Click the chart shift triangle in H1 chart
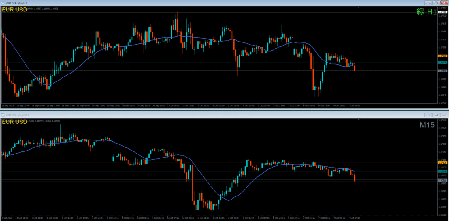449x221 pixels. click(358, 7)
